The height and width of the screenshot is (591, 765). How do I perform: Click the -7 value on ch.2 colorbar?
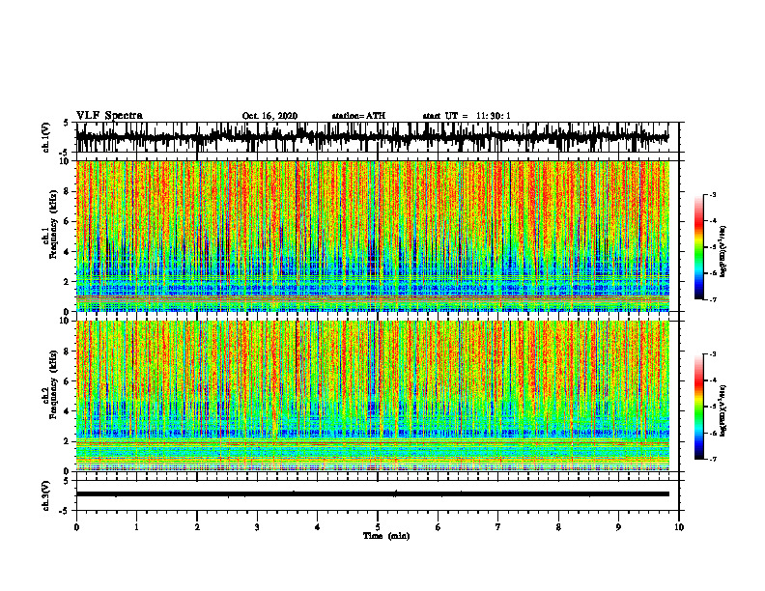click(713, 459)
